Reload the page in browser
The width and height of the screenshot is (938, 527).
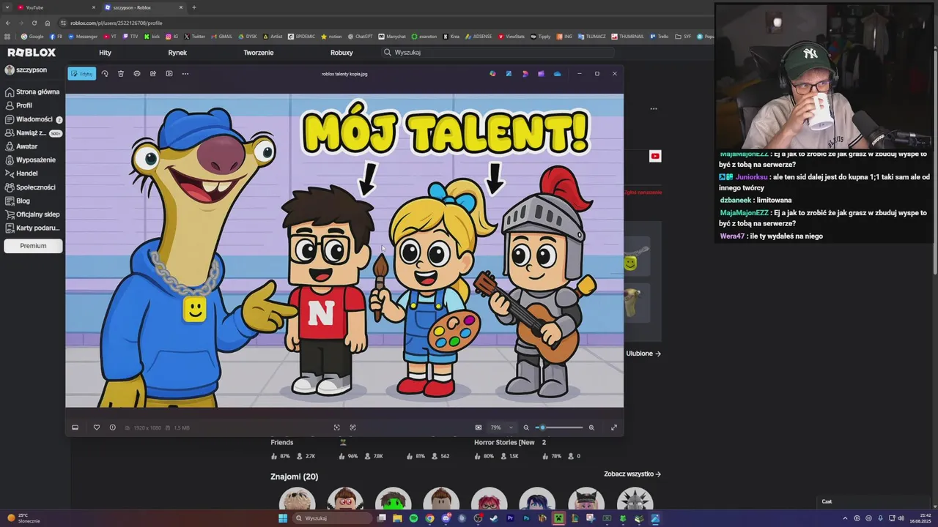tap(34, 23)
